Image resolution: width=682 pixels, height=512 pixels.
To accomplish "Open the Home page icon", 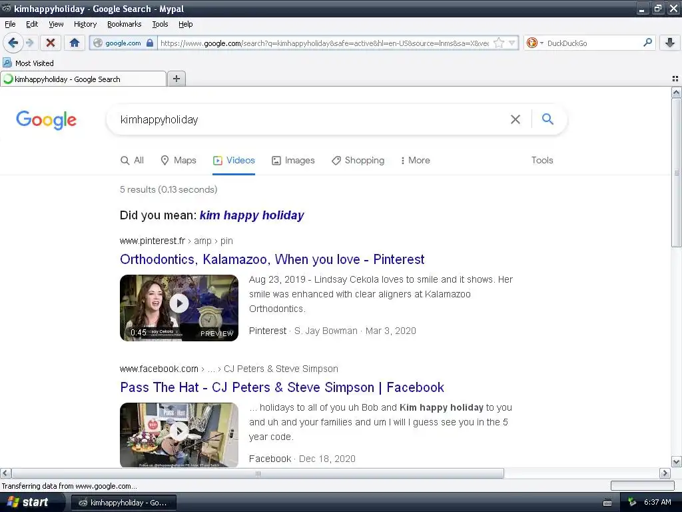I will (75, 43).
